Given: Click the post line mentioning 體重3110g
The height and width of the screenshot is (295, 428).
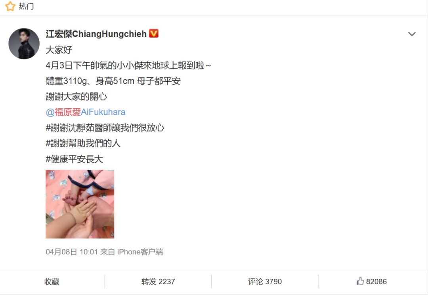Looking at the screenshot, I should (113, 81).
